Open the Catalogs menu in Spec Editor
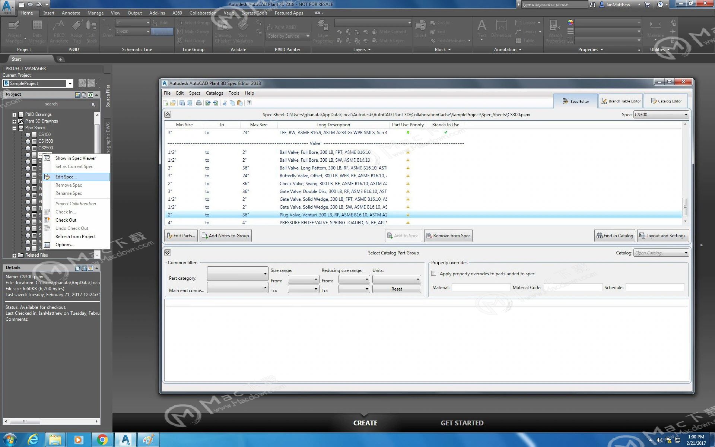Screen dimensions: 715x447 [214, 93]
